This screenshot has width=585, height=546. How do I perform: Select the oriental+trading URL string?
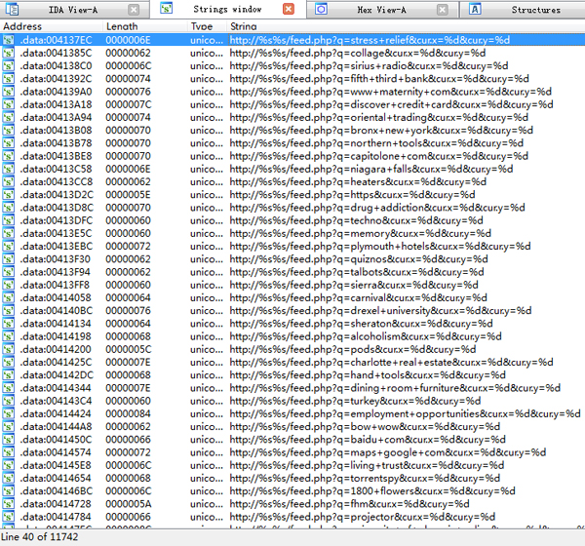378,118
